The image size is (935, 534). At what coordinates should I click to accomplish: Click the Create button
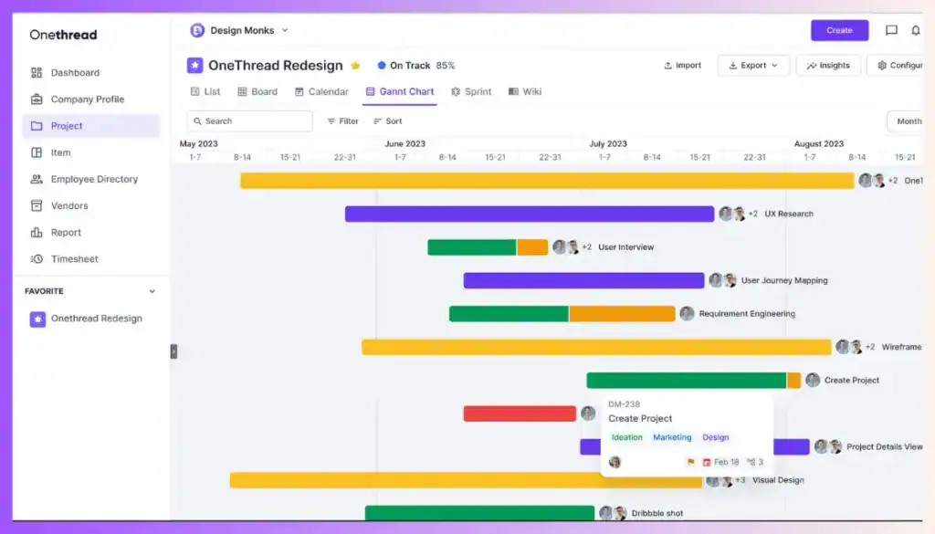(x=839, y=30)
